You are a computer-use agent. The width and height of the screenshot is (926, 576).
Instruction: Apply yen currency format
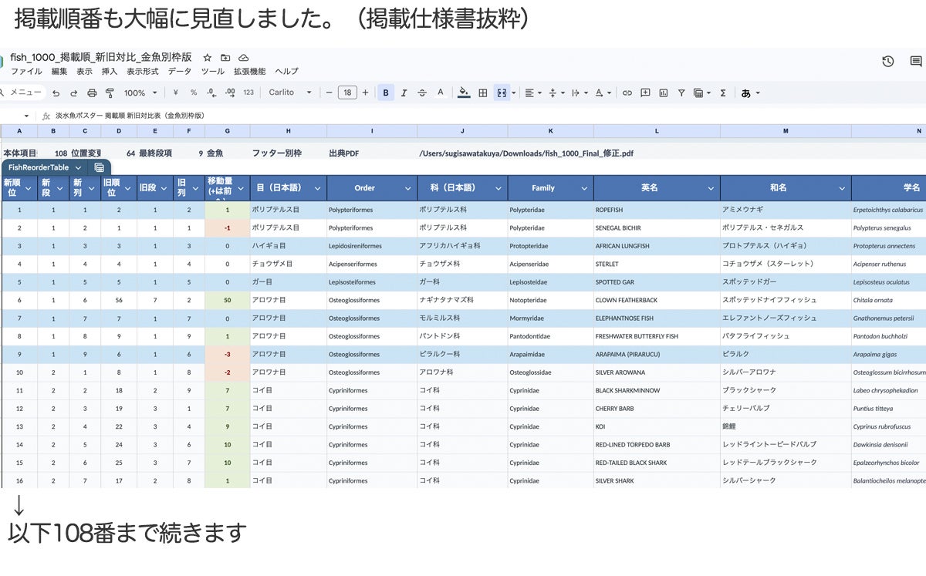[x=176, y=93]
